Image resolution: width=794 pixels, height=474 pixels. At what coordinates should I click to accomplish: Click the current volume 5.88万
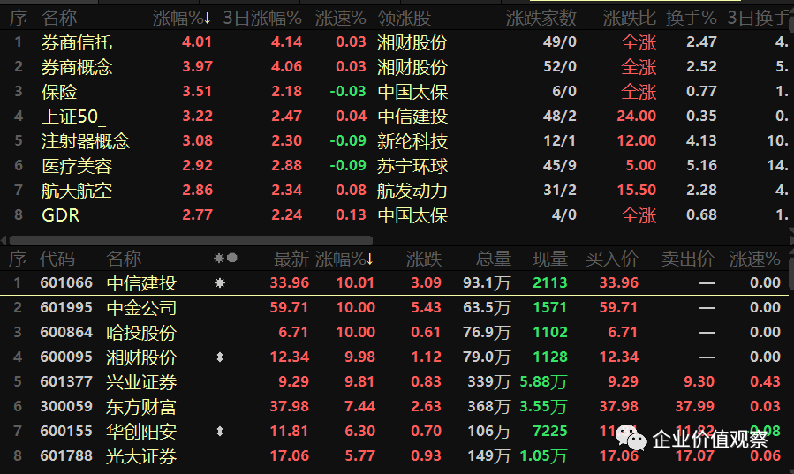click(x=543, y=382)
